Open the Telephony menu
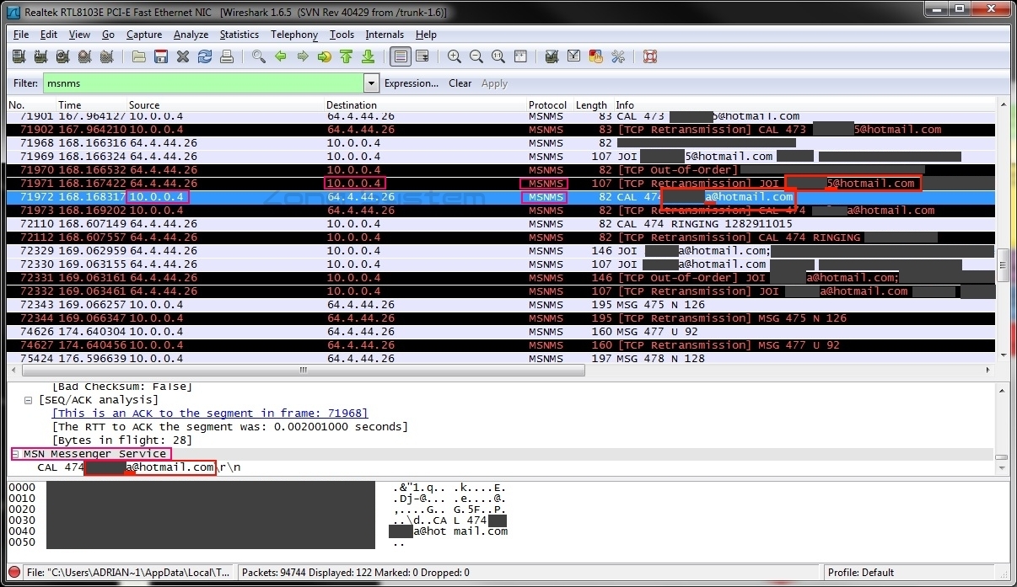This screenshot has width=1017, height=587. [294, 35]
